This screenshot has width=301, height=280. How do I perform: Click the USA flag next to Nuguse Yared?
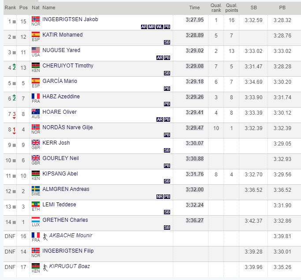coord(36,50)
